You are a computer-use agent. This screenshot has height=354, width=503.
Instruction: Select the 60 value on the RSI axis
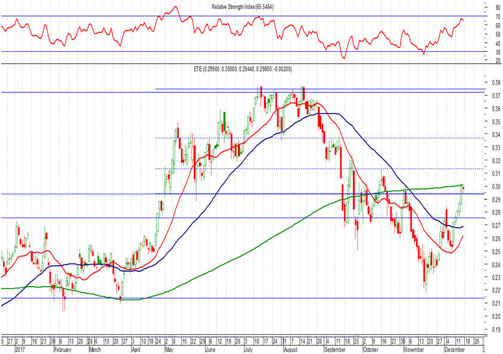pos(498,26)
